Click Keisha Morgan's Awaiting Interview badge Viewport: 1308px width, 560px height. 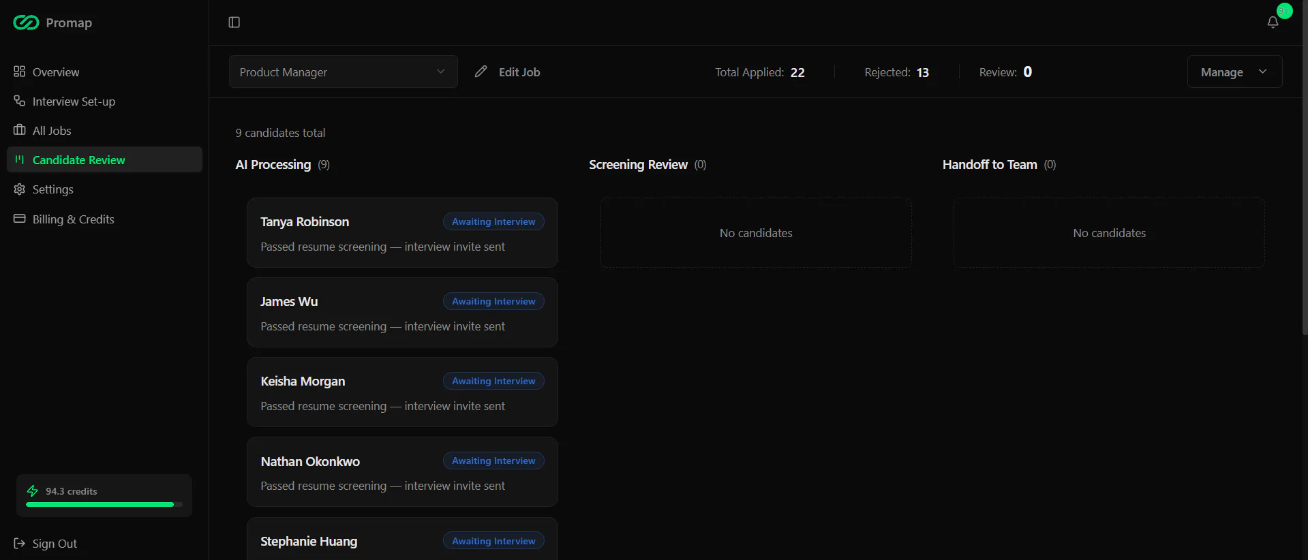[493, 381]
